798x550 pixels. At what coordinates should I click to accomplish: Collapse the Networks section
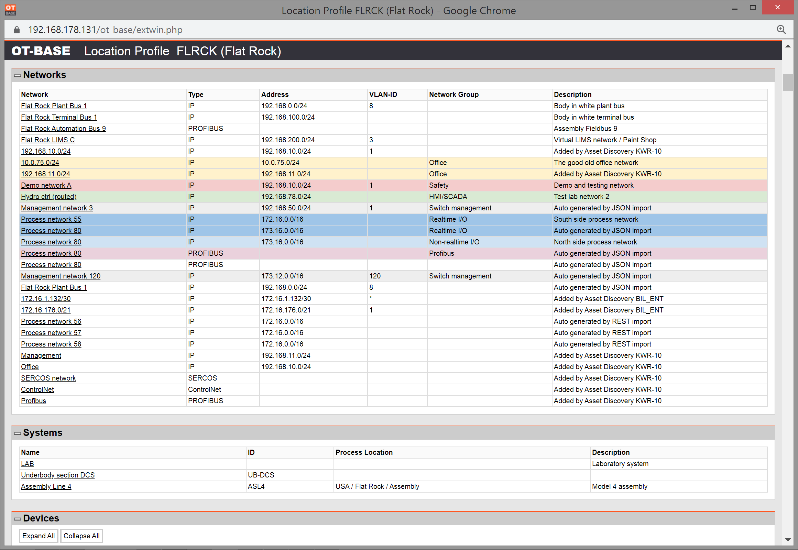pos(17,75)
